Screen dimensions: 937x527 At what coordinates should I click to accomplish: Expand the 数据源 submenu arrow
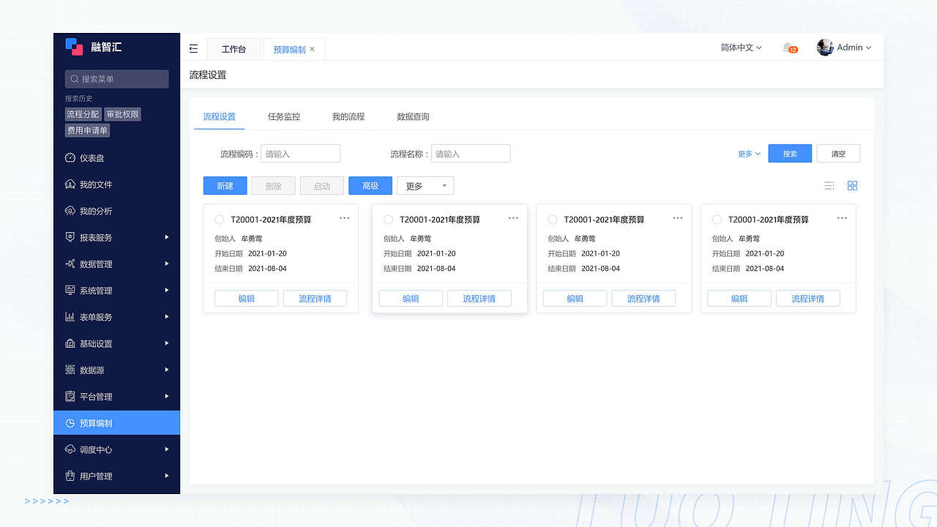[167, 370]
